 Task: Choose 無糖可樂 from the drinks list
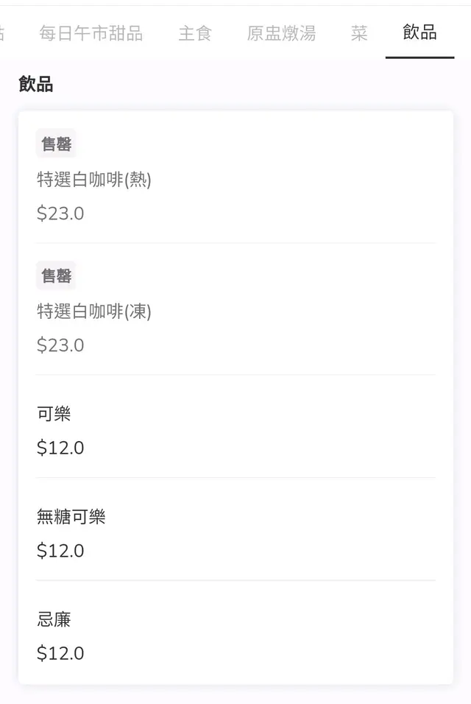click(71, 517)
